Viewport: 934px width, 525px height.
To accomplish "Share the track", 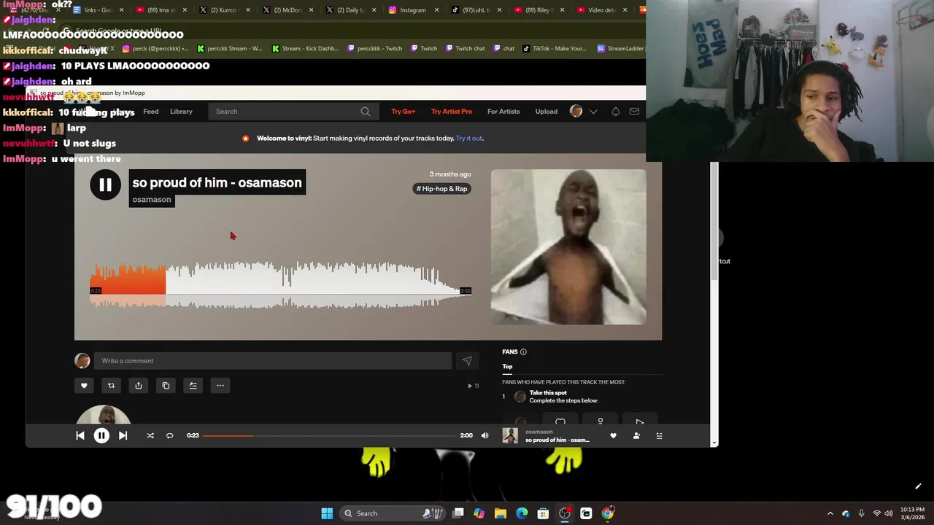I will [139, 386].
